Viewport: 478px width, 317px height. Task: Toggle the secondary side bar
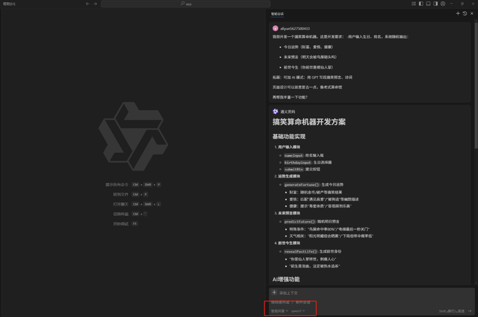click(x=435, y=4)
